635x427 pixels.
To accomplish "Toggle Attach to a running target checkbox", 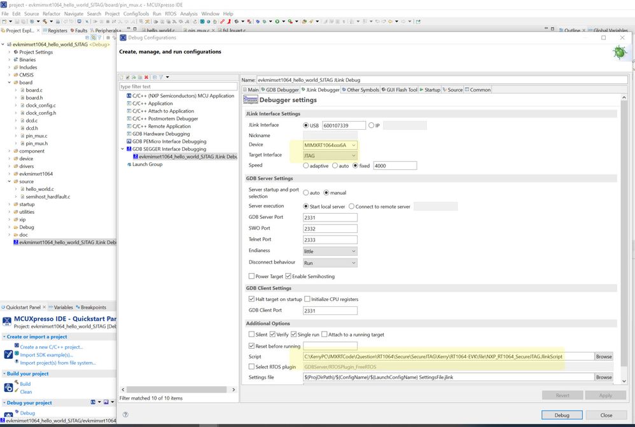I will tap(324, 334).
